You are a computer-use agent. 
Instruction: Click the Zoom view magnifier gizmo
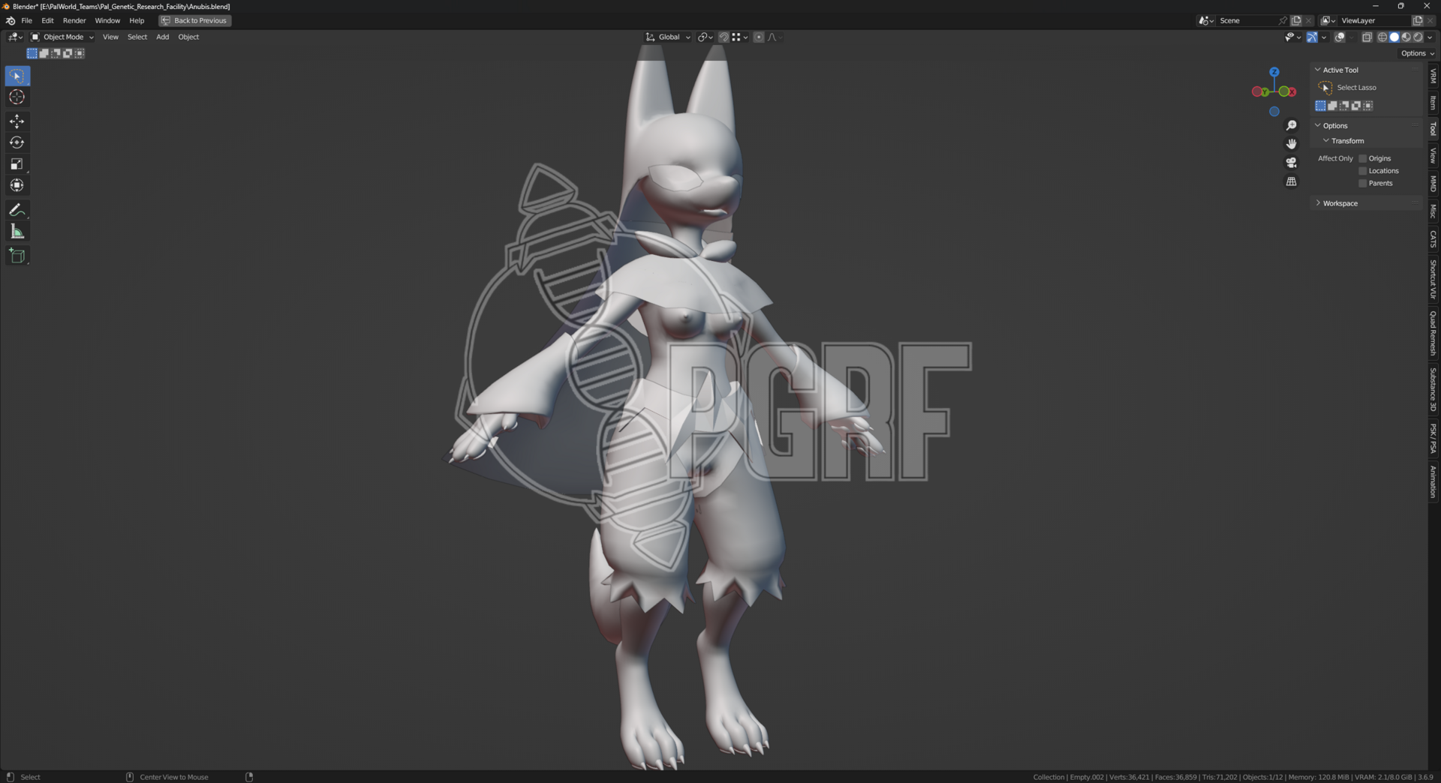pos(1291,125)
